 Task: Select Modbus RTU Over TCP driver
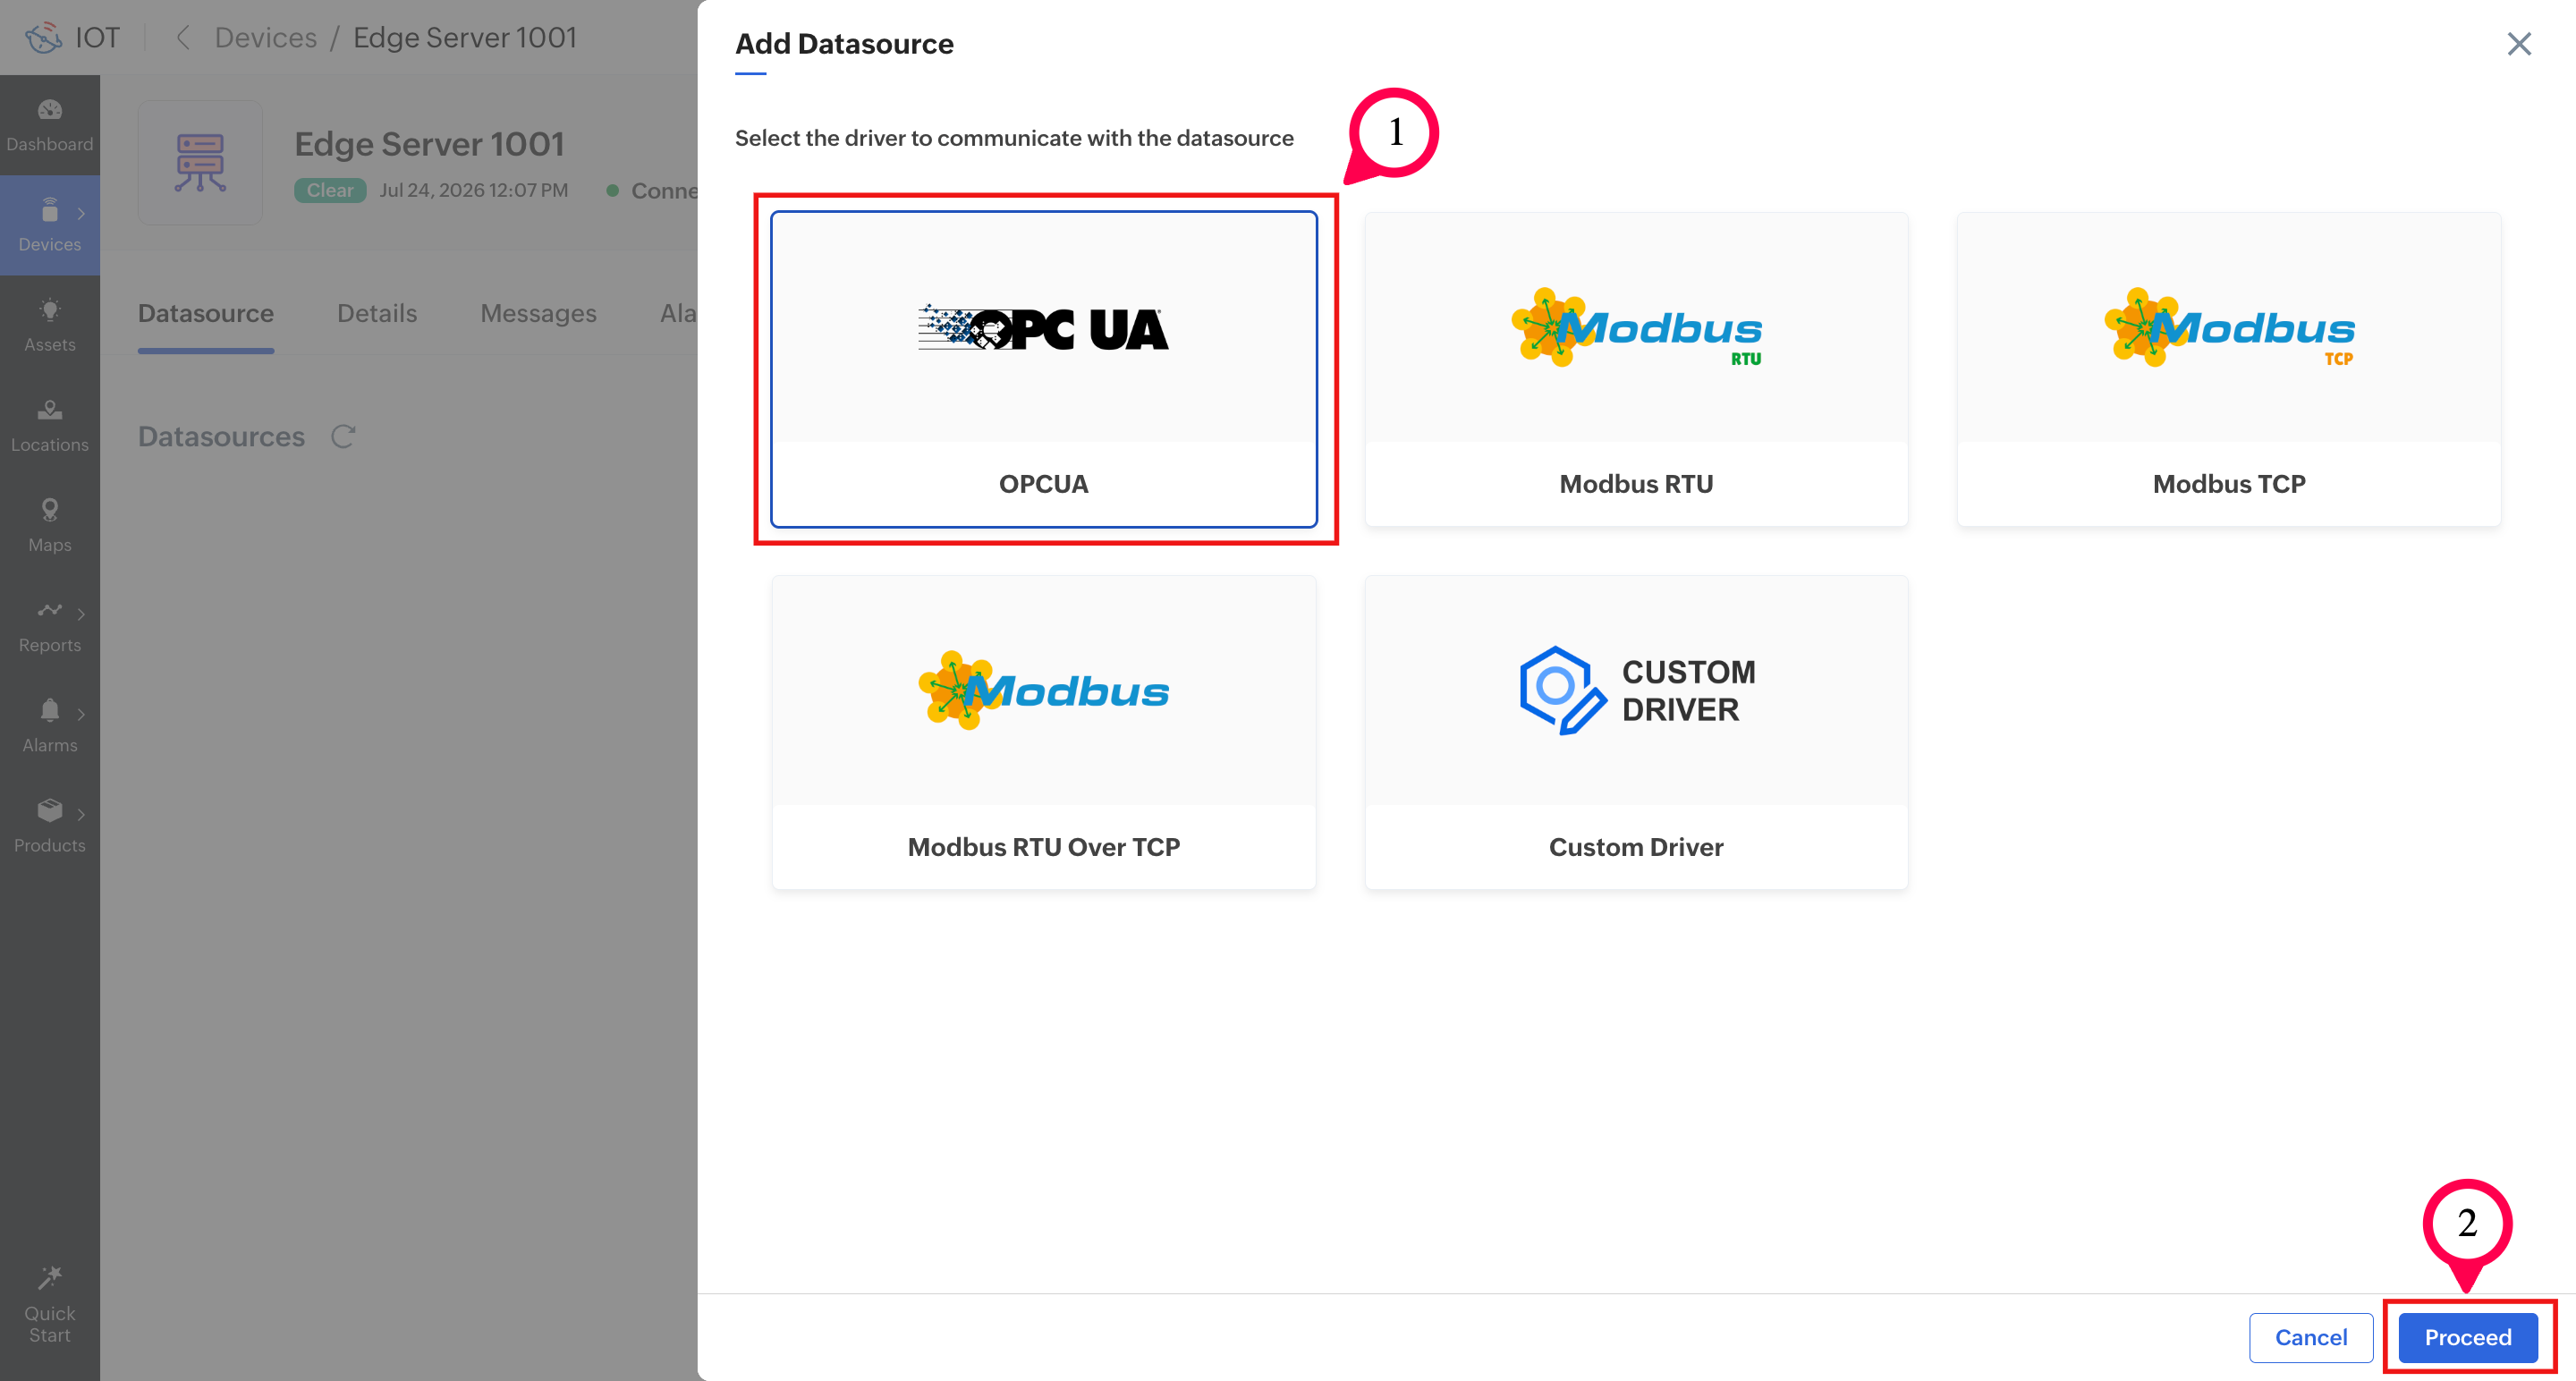[1043, 732]
